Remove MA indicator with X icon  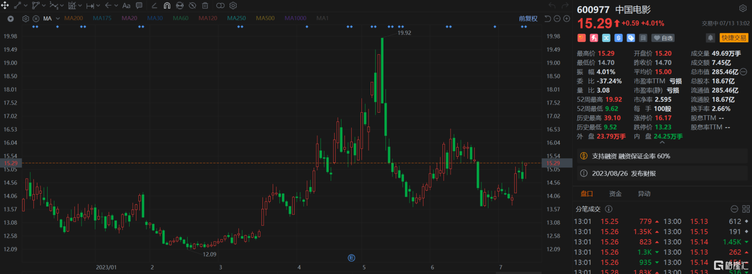[x=36, y=18]
